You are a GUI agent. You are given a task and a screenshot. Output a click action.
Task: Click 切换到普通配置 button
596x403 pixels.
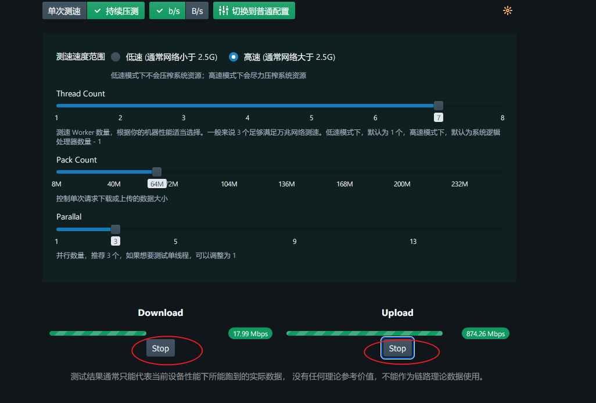click(x=254, y=10)
